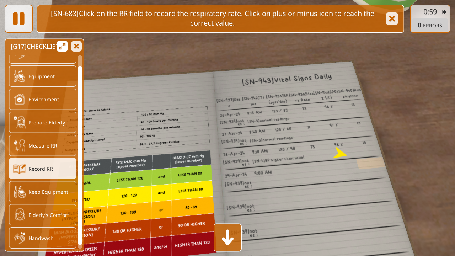Click the Equipment icon in checklist
This screenshot has height=256, width=455.
point(20,76)
